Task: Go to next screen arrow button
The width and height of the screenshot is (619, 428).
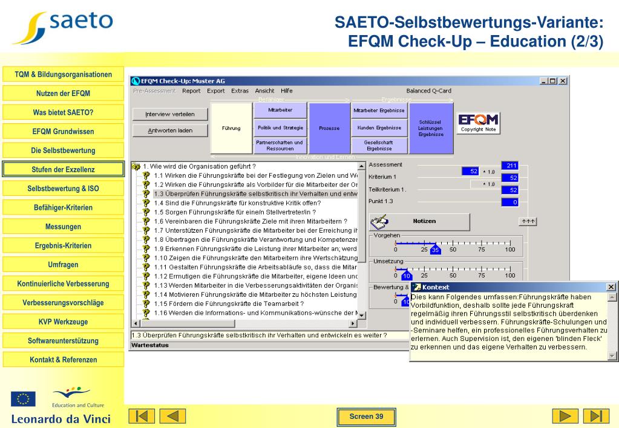Action: click(565, 416)
